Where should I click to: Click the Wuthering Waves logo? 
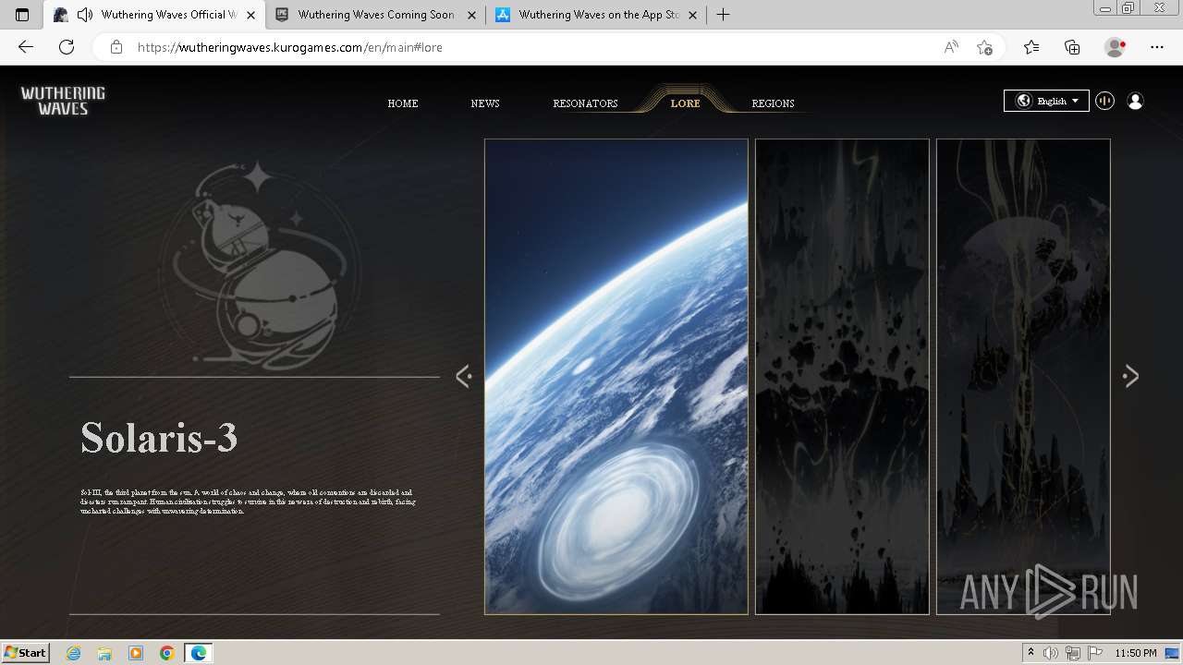(63, 101)
